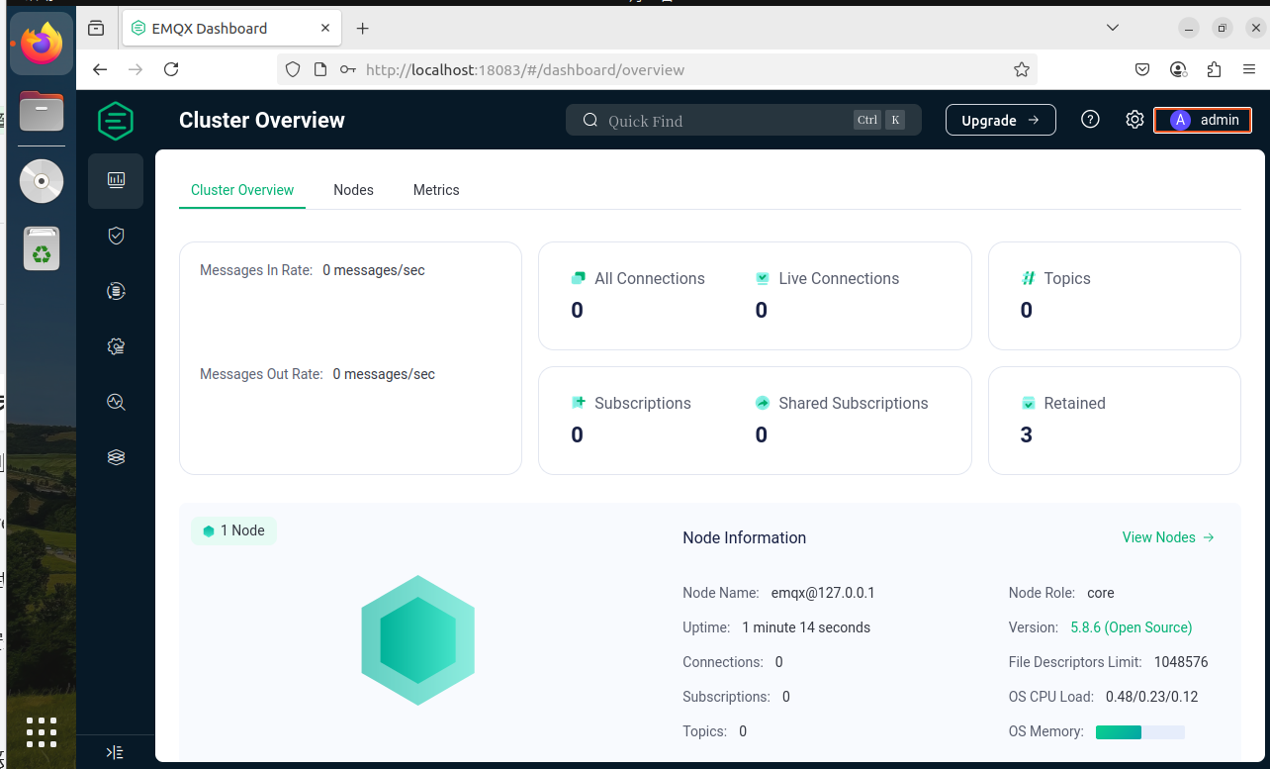
Task: Open the Integration sidebar icon
Action: coord(116,291)
